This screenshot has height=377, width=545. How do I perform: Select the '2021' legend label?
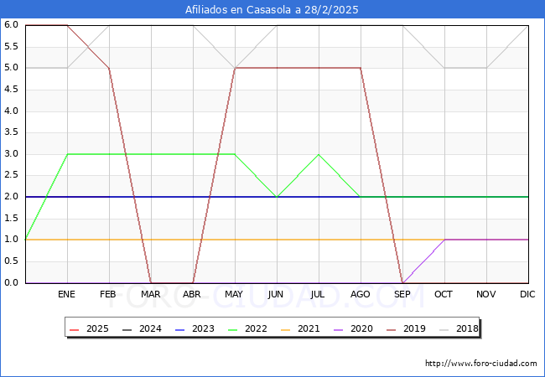tap(309, 328)
